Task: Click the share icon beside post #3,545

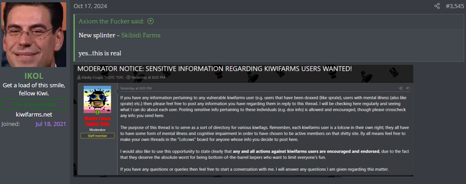Action: coord(437,6)
